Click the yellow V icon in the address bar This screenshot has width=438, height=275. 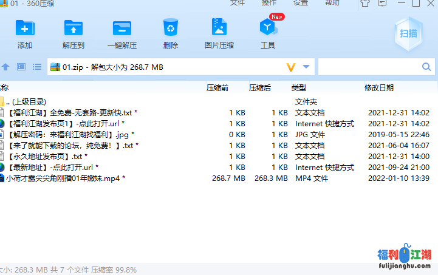pyautogui.click(x=290, y=67)
